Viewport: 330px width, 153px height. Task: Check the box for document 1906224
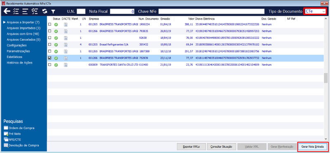tap(49, 24)
